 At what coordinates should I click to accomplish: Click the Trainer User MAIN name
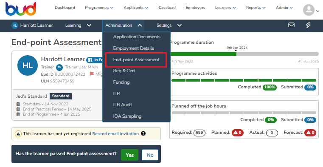81,67
